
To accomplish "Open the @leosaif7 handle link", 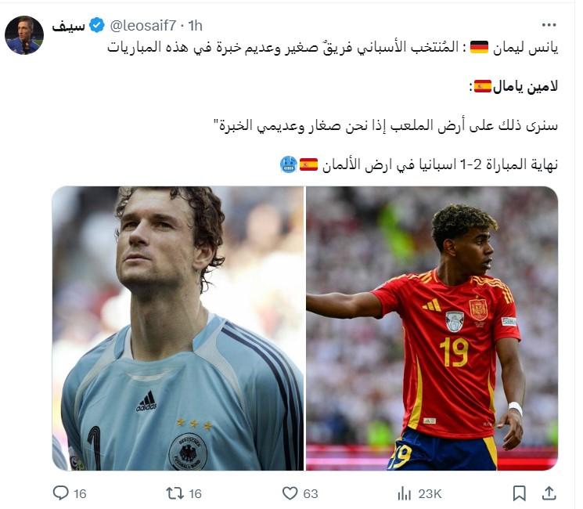I will click(x=143, y=26).
